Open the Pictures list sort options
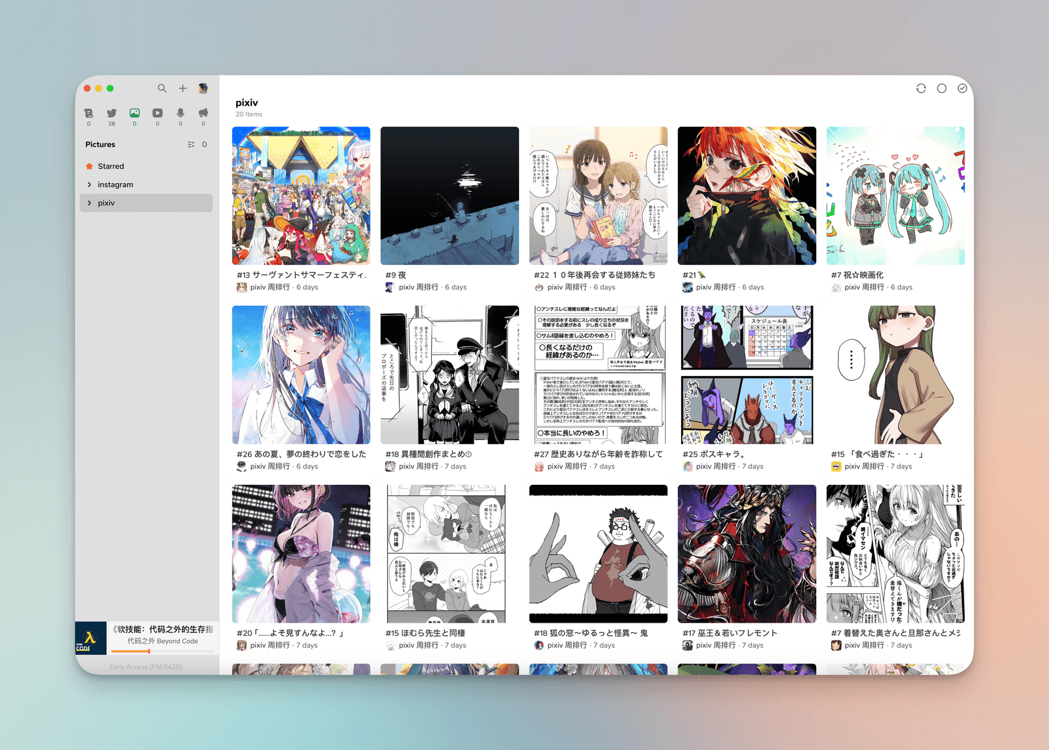 [191, 144]
